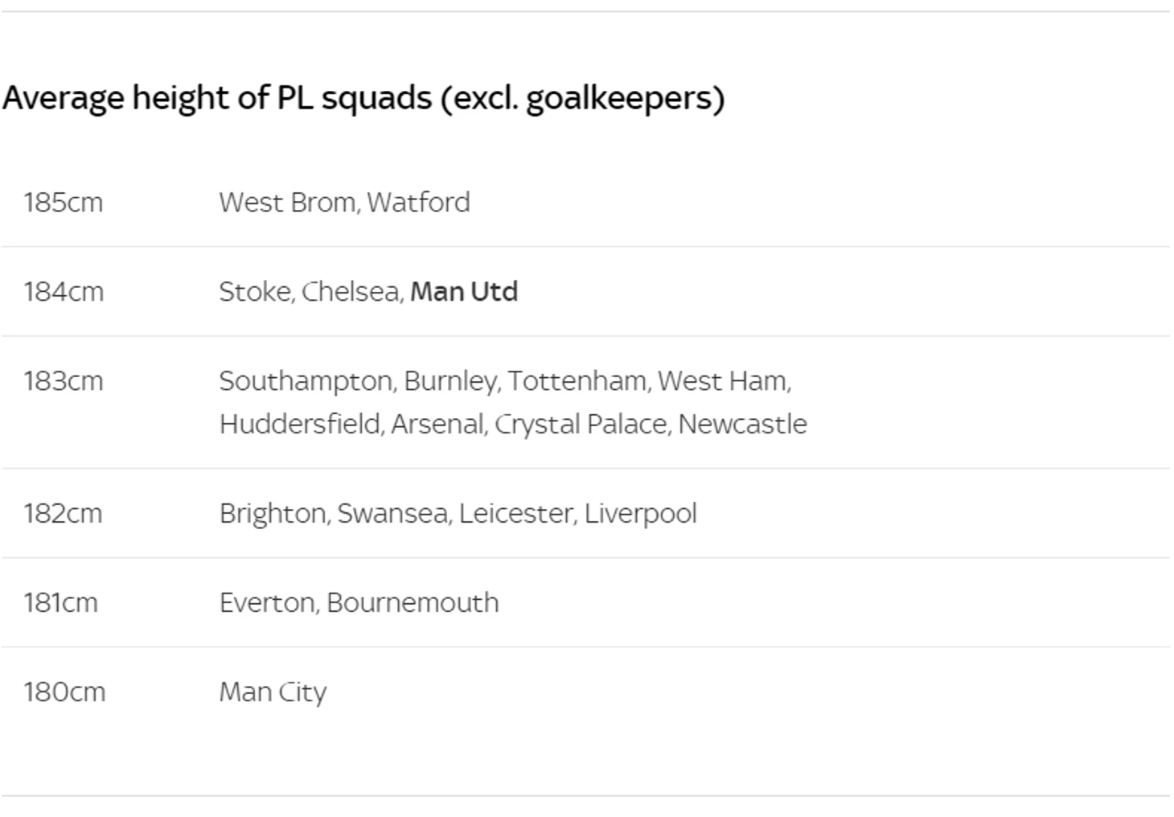Select the 183cm height cell
This screenshot has width=1174, height=817.
[x=64, y=381]
